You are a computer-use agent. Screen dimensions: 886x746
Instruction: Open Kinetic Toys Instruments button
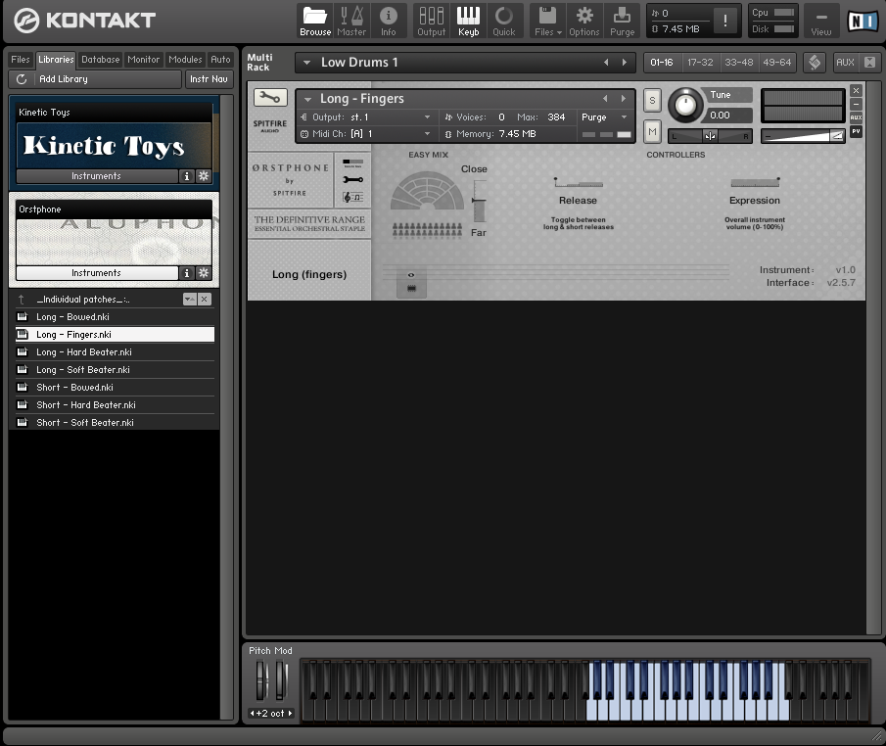pyautogui.click(x=97, y=176)
